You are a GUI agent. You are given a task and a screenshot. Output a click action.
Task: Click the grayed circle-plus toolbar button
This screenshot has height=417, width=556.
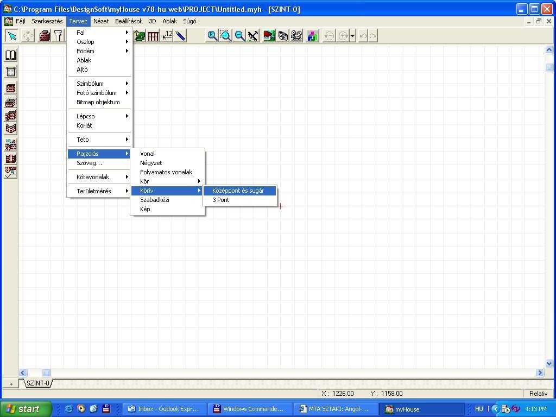point(343,36)
